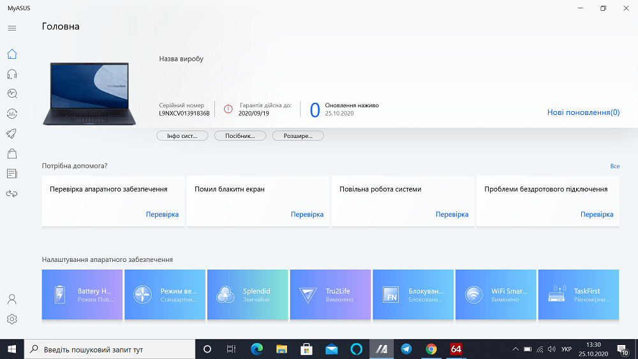Click volume speaker icon in tray

tap(551, 349)
